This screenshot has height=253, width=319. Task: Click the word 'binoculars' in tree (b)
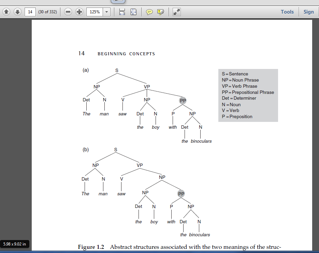199,235
